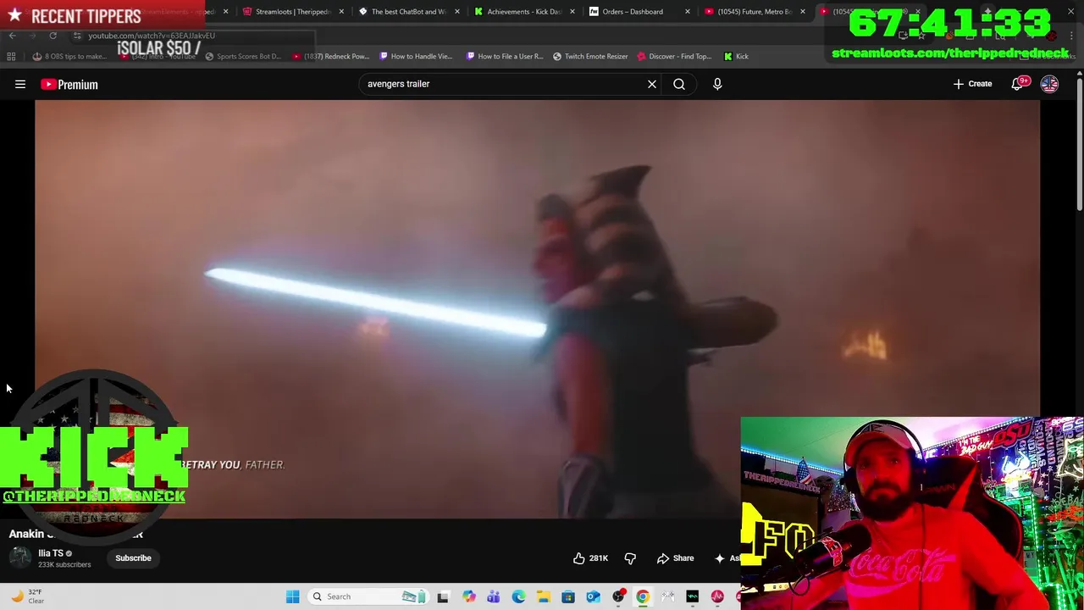The image size is (1084, 610).
Task: Open the weather widget showing 32°F Clear
Action: tap(28, 596)
